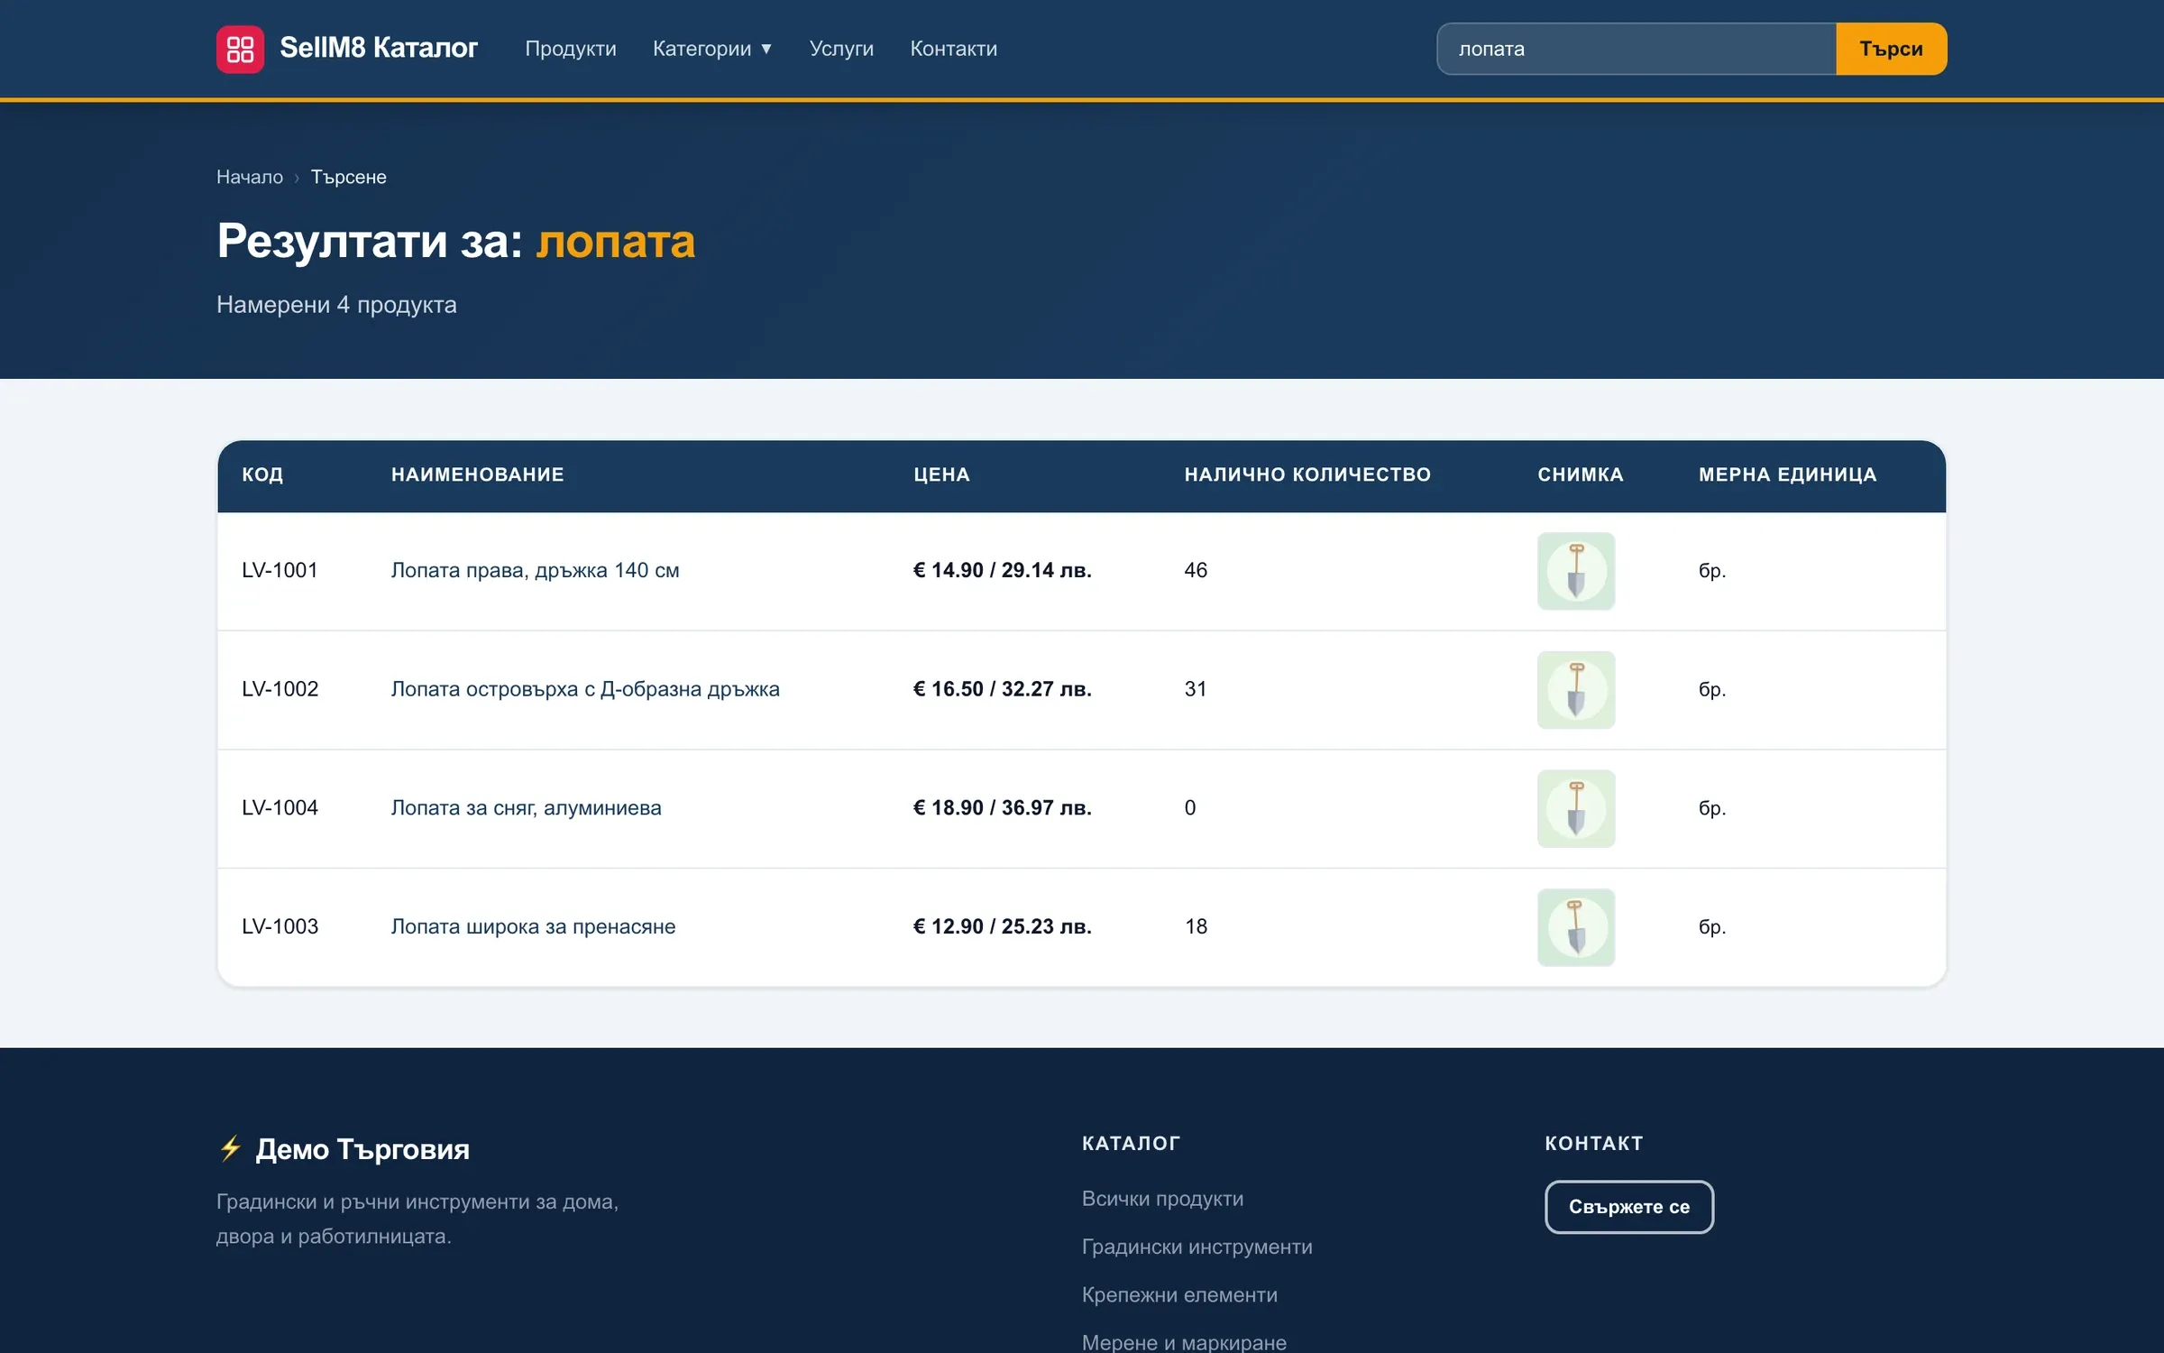Open Градински инструменти footer link
The height and width of the screenshot is (1353, 2164).
point(1197,1247)
